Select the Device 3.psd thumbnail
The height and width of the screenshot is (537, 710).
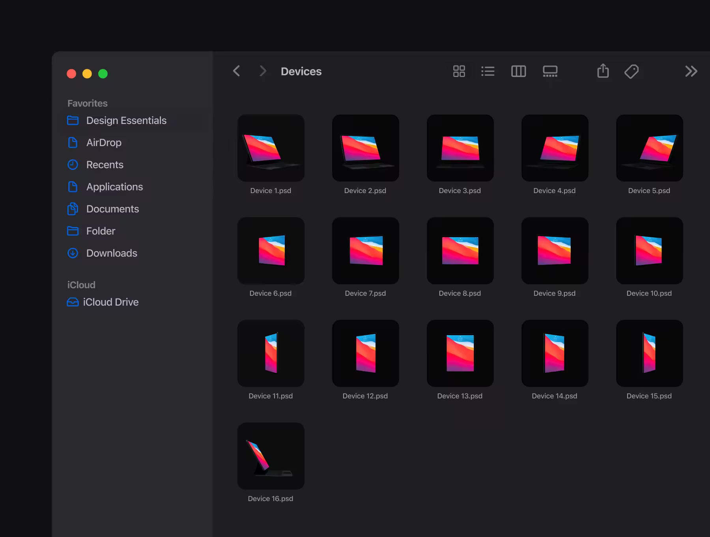[460, 148]
